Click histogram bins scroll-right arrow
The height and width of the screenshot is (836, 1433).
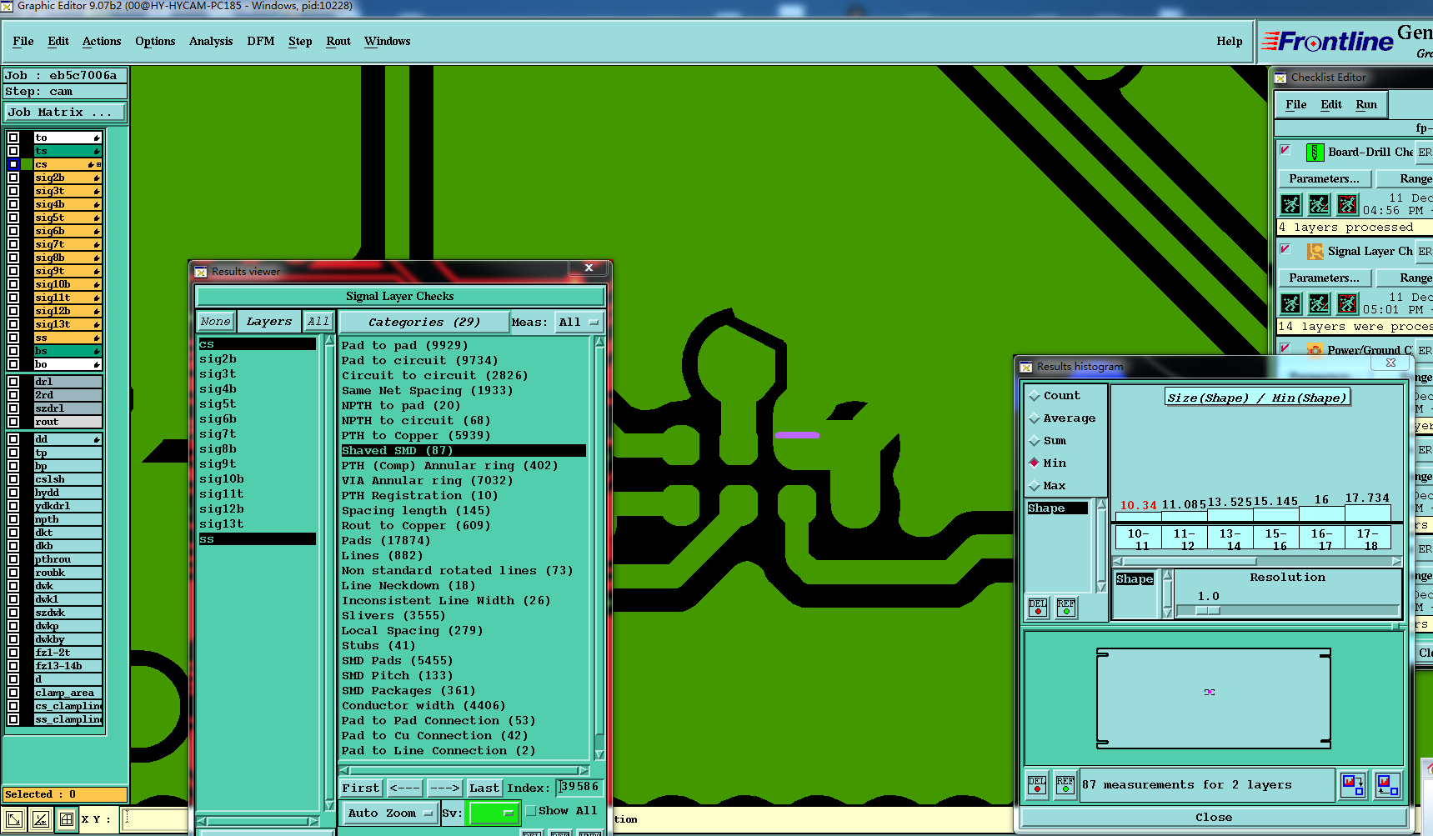[x=1397, y=562]
